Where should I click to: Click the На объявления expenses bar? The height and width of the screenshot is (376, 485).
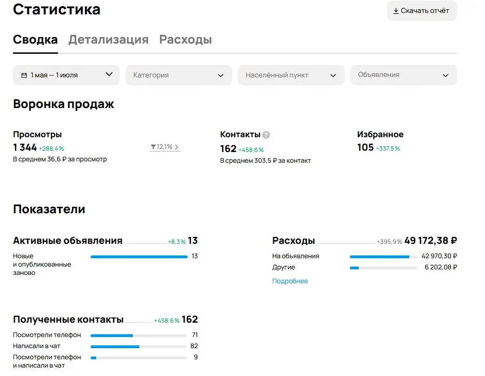tap(384, 257)
